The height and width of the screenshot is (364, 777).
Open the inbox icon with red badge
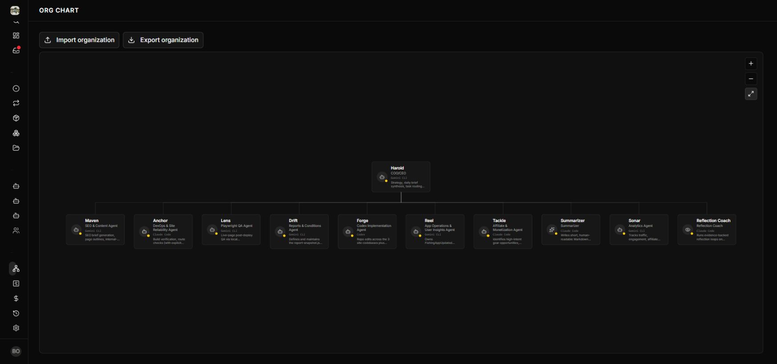tap(16, 50)
